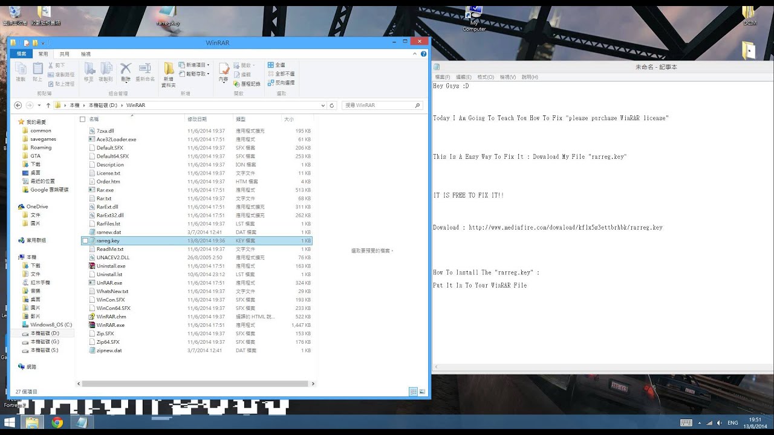Click 反向選擇 (Invert selection) in the ribbon
The width and height of the screenshot is (774, 435).
pyautogui.click(x=281, y=83)
